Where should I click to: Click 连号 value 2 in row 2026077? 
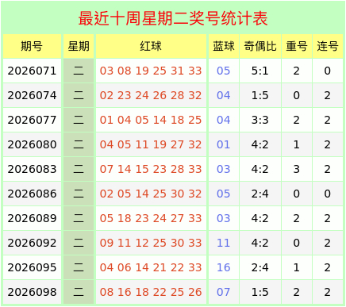328,120
